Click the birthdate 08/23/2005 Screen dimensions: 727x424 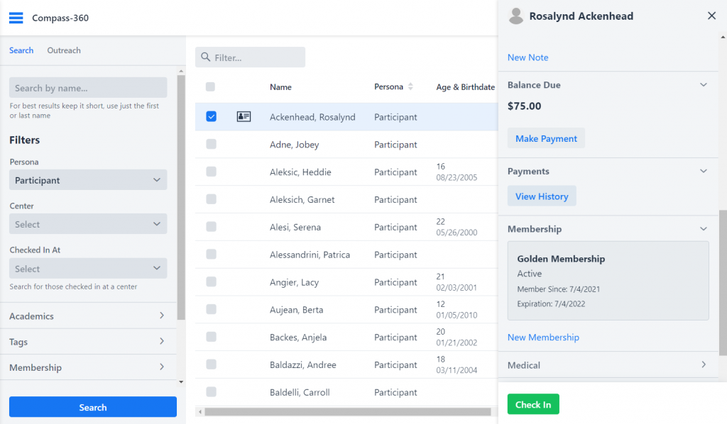point(457,177)
